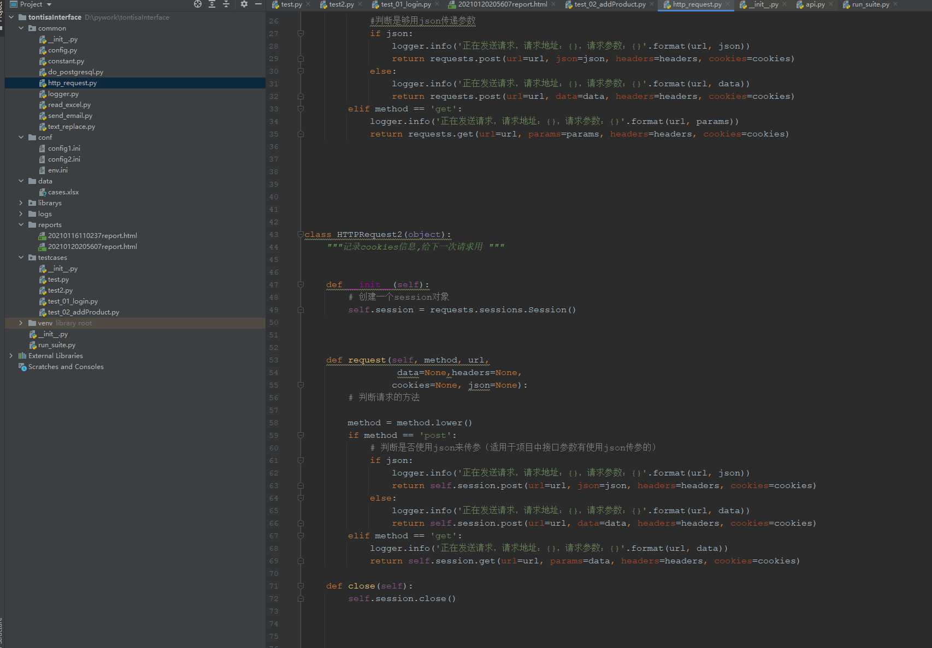Click line number 50 in the gutter
The image size is (932, 648).
pyautogui.click(x=274, y=323)
